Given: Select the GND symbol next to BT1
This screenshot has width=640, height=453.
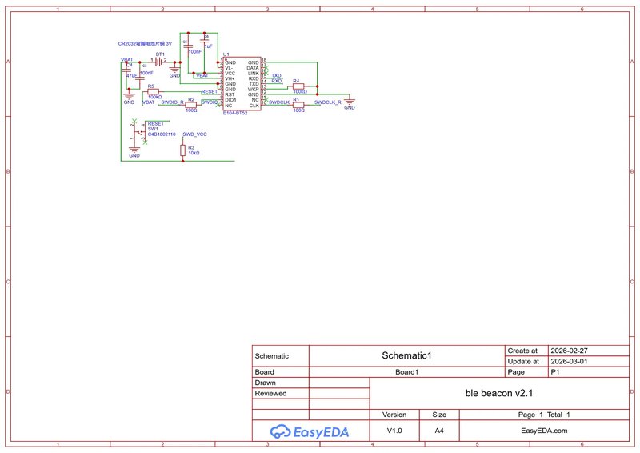Looking at the screenshot, I should tap(174, 71).
